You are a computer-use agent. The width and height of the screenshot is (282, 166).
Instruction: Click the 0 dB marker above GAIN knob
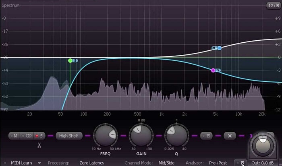click(141, 120)
